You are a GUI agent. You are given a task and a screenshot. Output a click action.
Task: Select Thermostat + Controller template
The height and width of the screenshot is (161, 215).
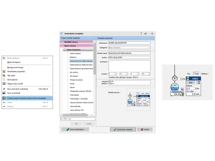tap(79, 99)
